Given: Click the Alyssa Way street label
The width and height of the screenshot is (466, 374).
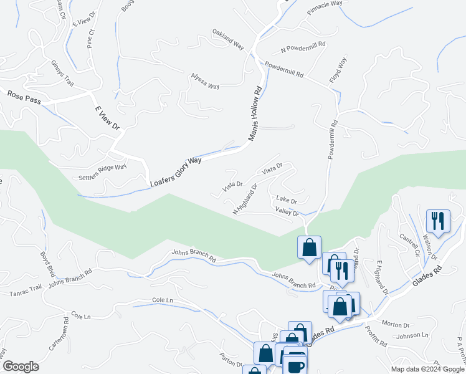Looking at the screenshot, I should [x=205, y=82].
